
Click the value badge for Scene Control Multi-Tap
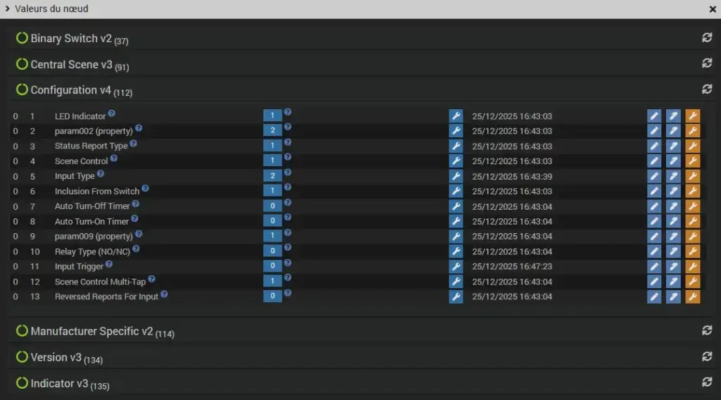click(x=272, y=281)
